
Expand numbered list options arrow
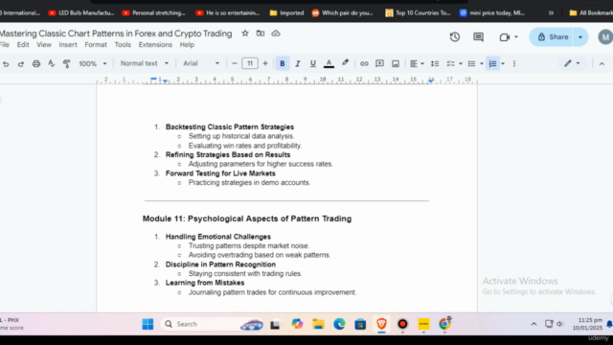pos(503,64)
